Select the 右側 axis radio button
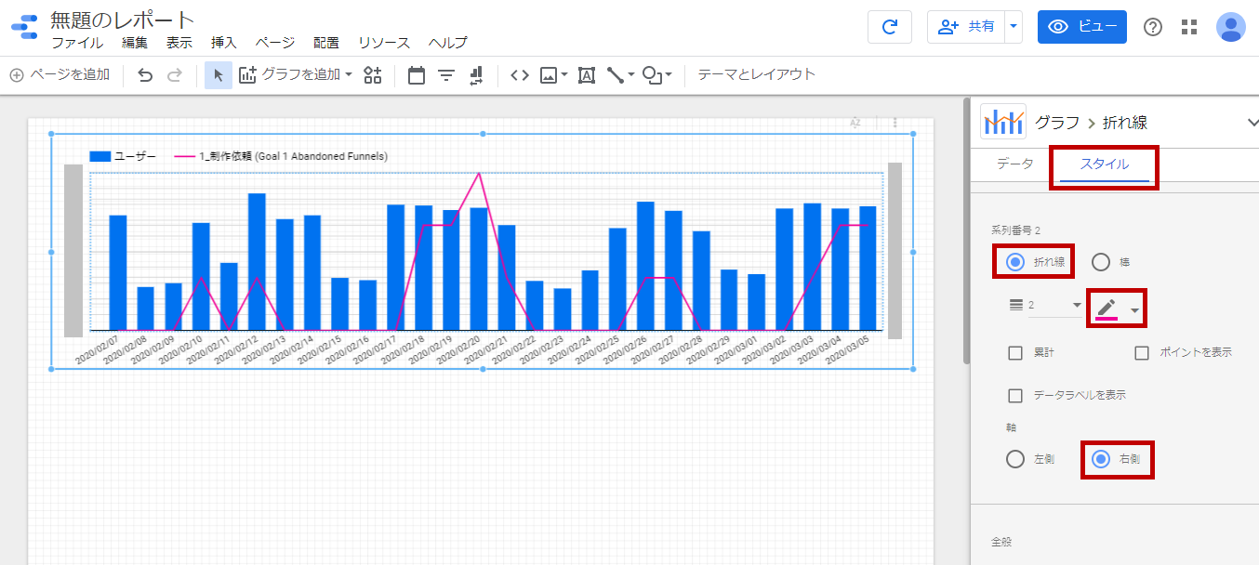1259x565 pixels. click(1101, 459)
